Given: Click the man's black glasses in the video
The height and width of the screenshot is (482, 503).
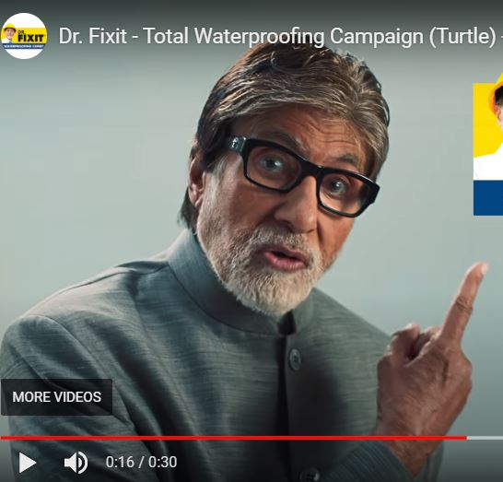Looking at the screenshot, I should pos(301,175).
